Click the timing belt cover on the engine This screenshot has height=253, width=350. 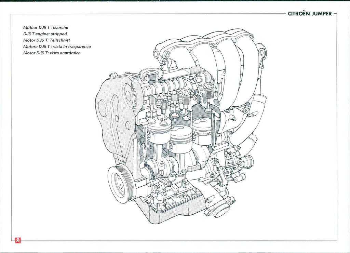click(113, 113)
